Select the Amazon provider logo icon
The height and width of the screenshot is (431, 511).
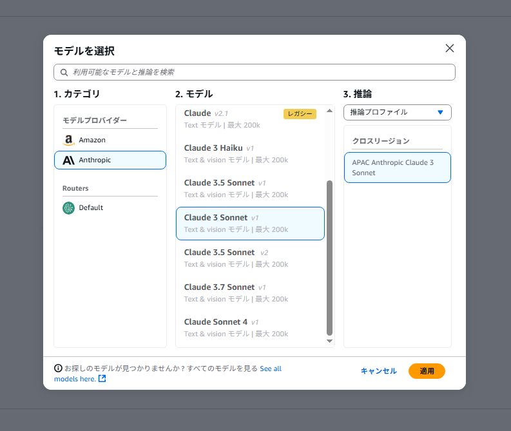tap(69, 140)
